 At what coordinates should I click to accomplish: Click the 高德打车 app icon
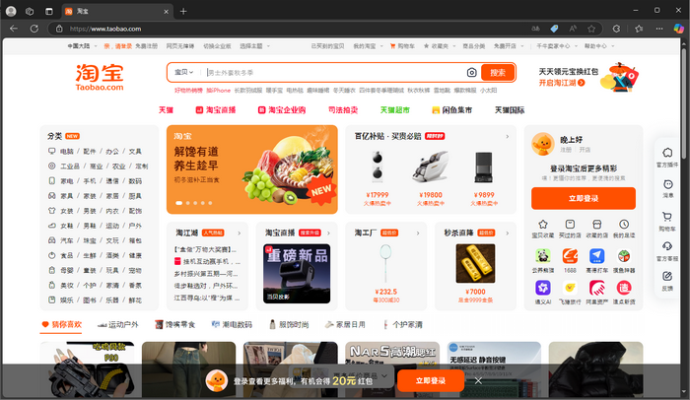coord(597,255)
